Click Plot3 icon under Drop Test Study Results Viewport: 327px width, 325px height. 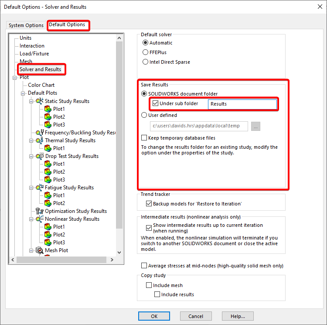point(48,180)
